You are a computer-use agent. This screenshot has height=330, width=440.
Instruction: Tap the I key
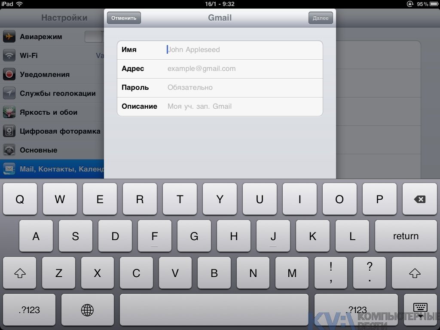[x=299, y=199]
